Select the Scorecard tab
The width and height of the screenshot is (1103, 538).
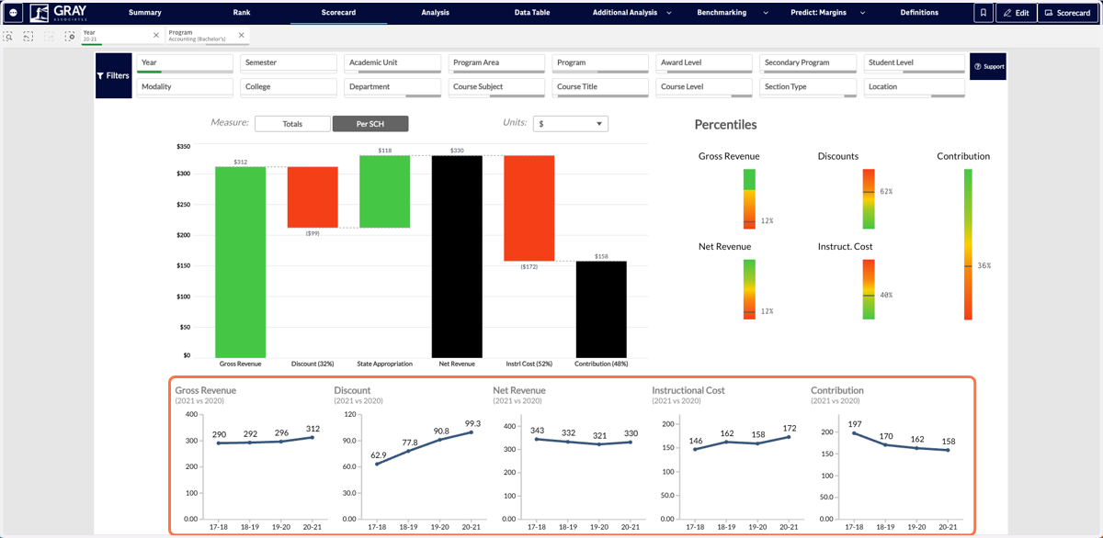pyautogui.click(x=338, y=13)
